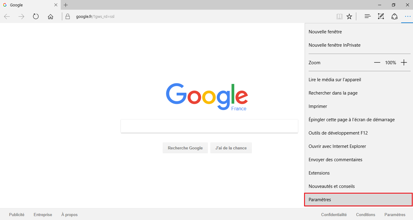
Task: Select Nouvelle fenêtre menu item
Action: point(359,32)
